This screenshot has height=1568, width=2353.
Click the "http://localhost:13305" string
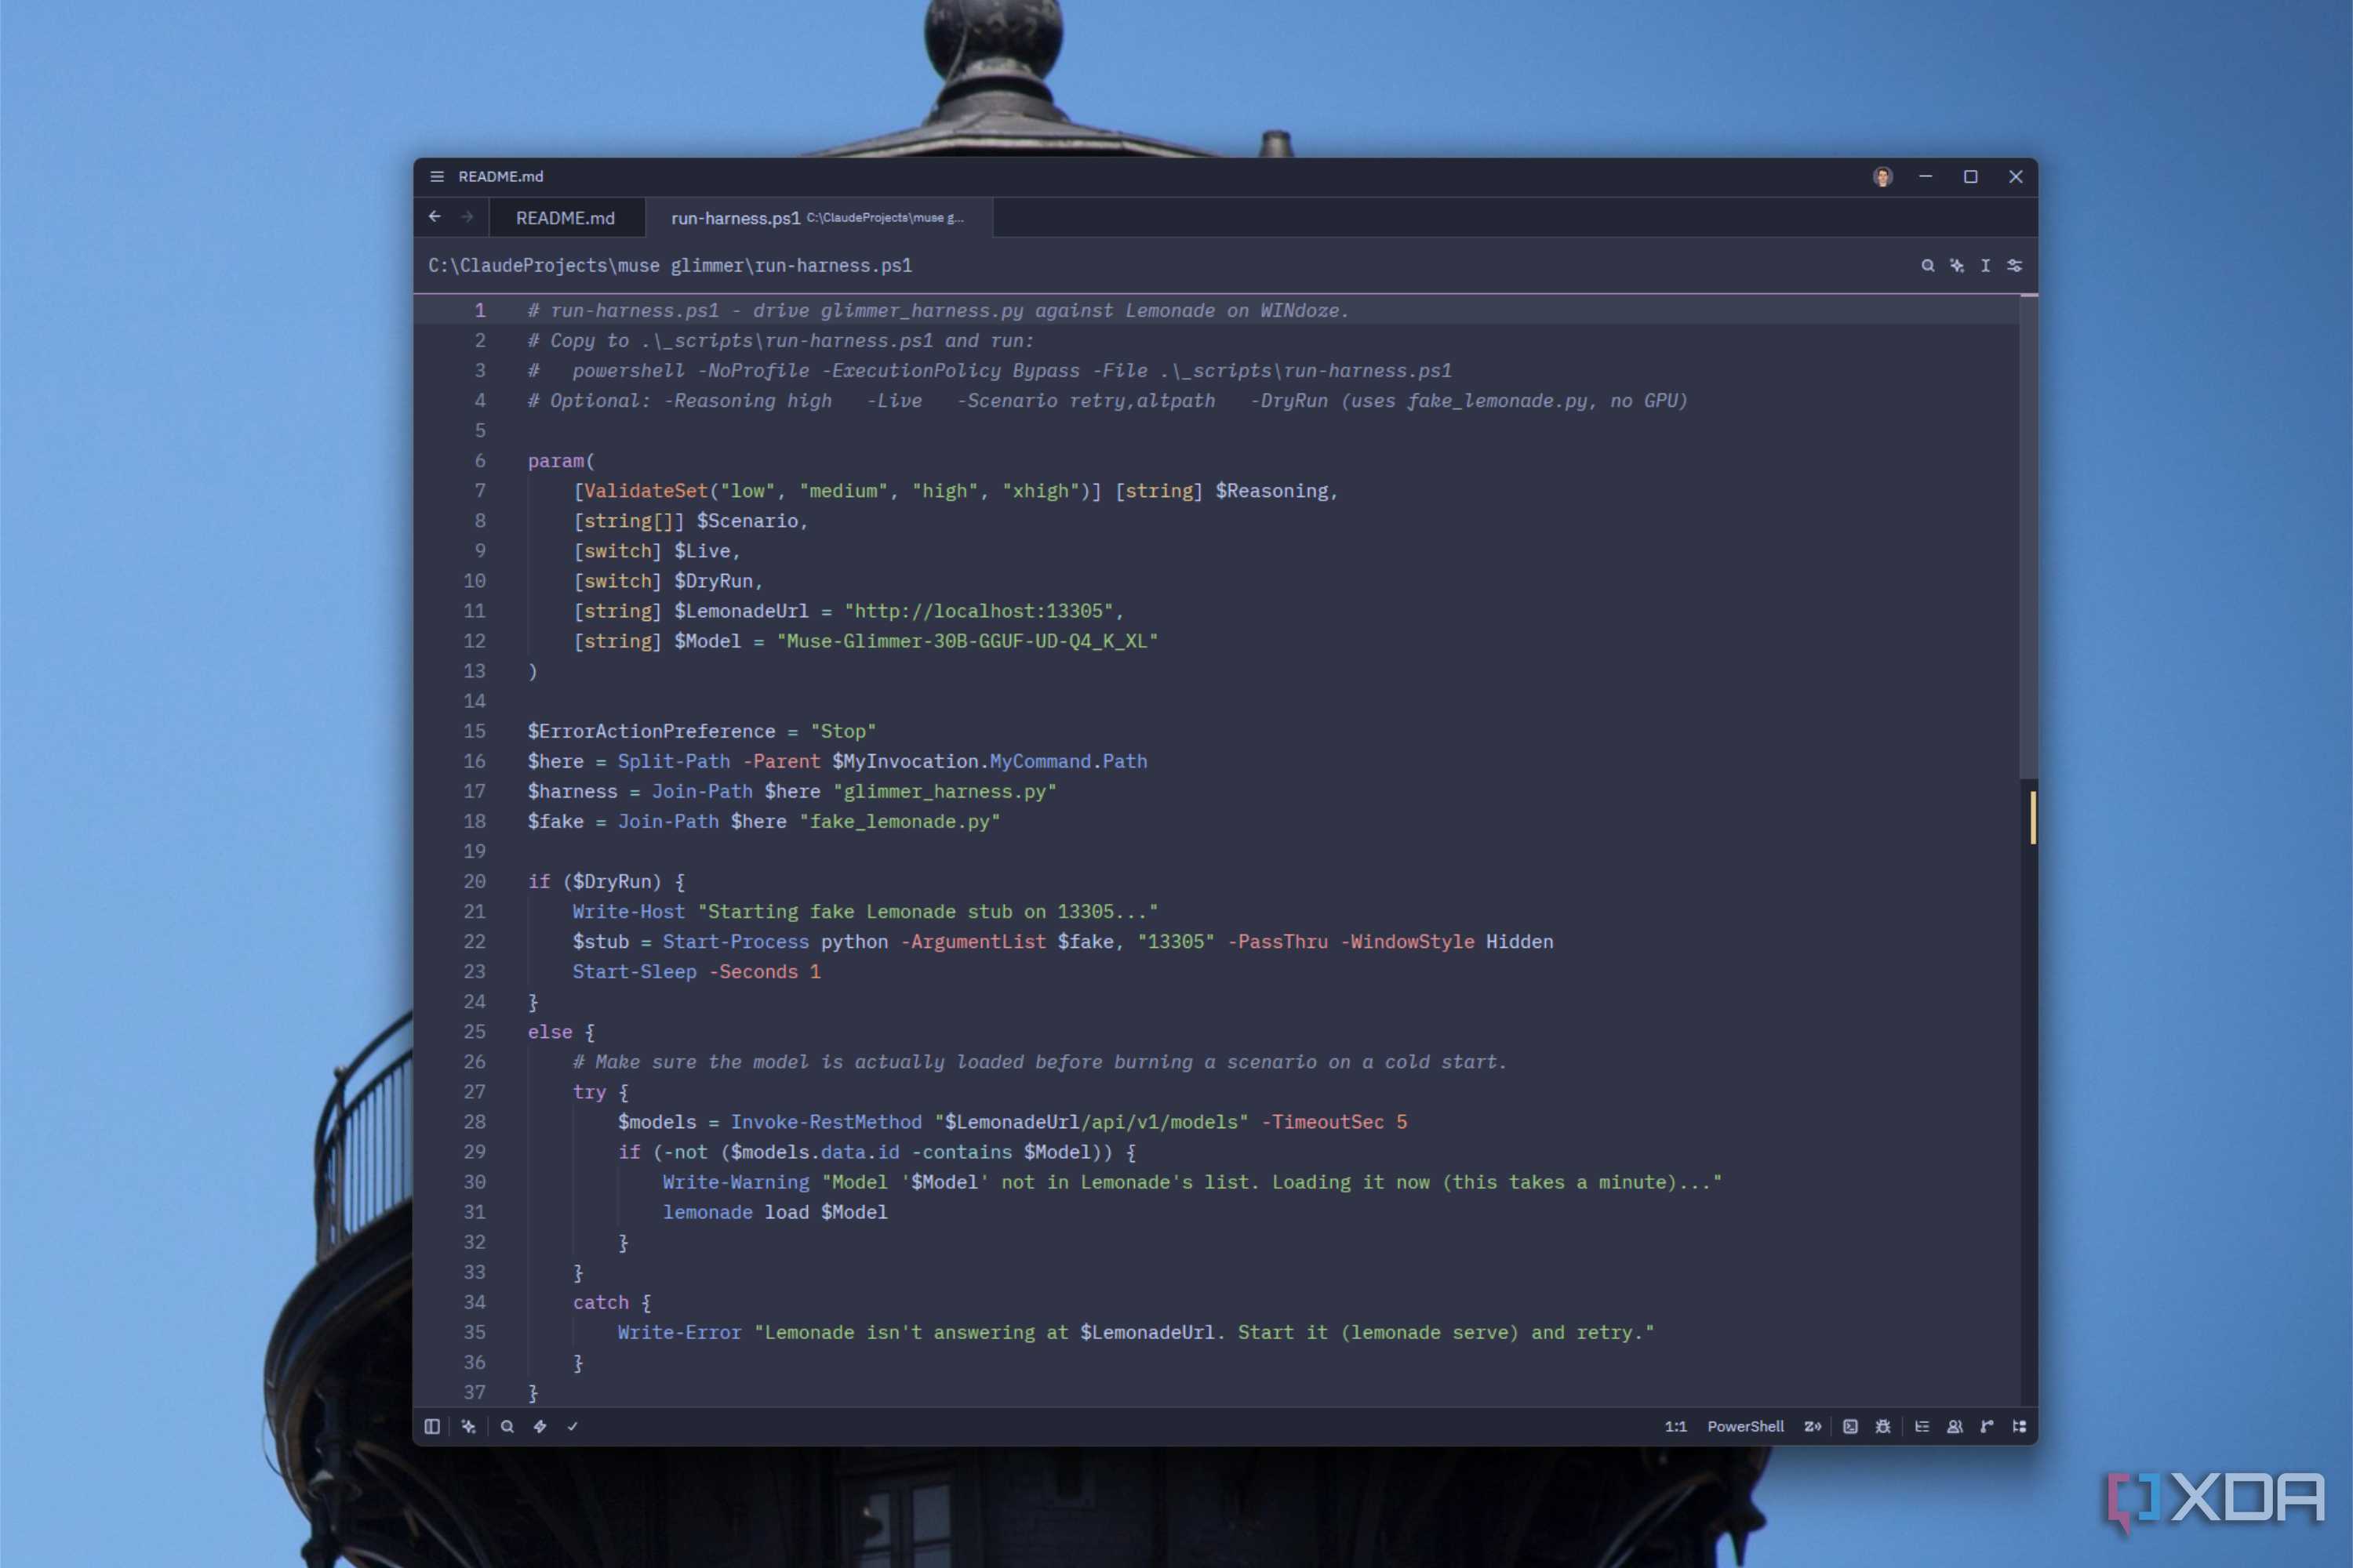point(978,611)
